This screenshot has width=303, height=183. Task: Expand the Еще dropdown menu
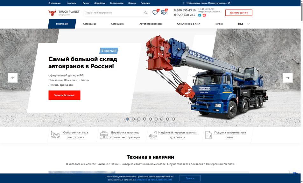tap(243, 24)
